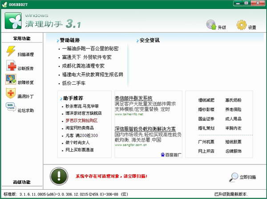Open link 一箱油多跑一百公里的秘密

pos(90,49)
